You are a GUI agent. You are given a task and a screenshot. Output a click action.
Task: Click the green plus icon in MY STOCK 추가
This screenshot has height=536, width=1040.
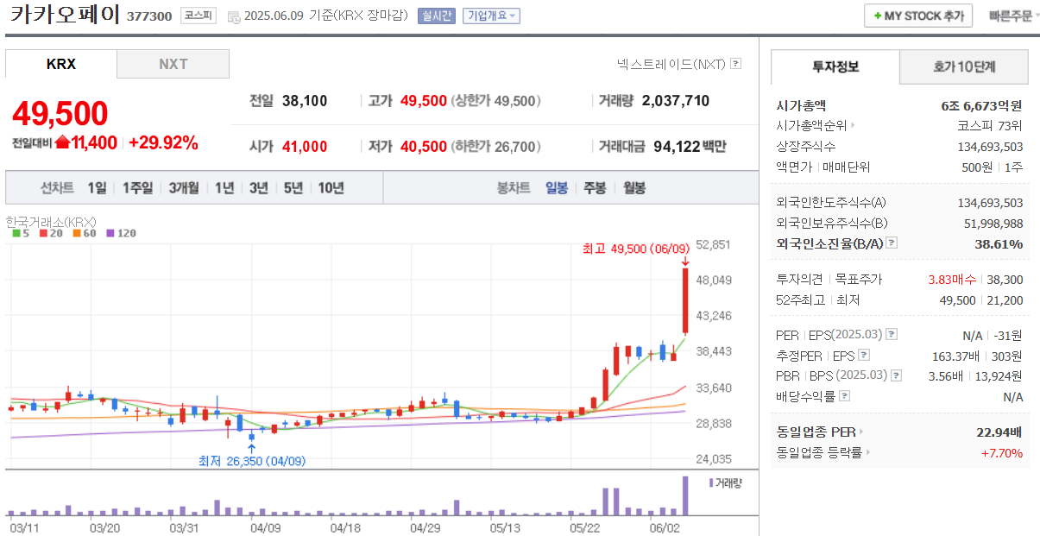point(878,16)
